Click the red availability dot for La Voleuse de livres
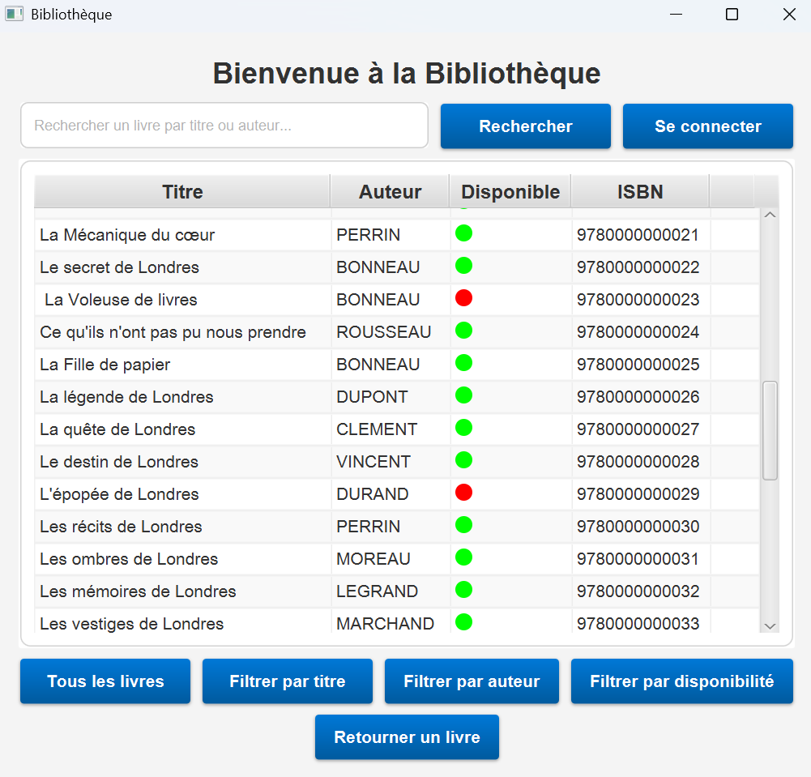 463,298
